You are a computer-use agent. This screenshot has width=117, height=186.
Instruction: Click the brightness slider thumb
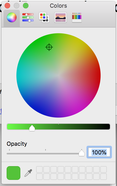tap(32, 128)
